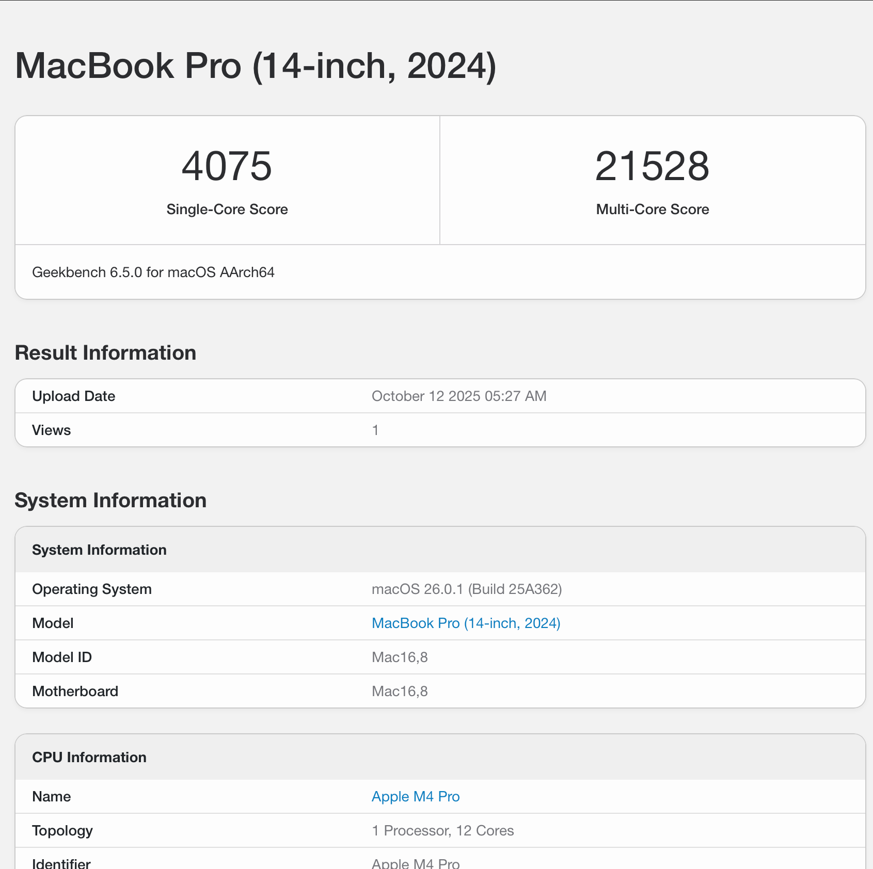Click the 1 Processor, 12 Cores value
Viewport: 873px width, 869px height.
pos(442,830)
